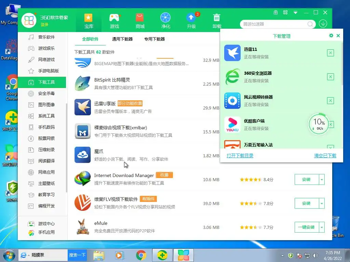Open the 商城 shopping bag section
Viewport: 350px width, 262px height.
click(140, 21)
